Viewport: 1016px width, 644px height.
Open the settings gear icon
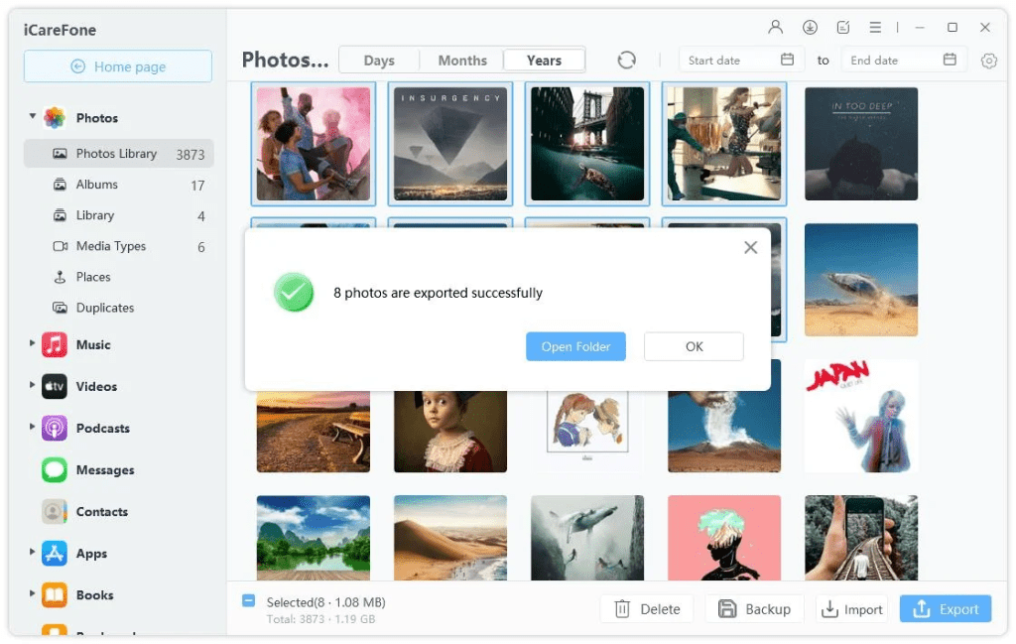(988, 61)
